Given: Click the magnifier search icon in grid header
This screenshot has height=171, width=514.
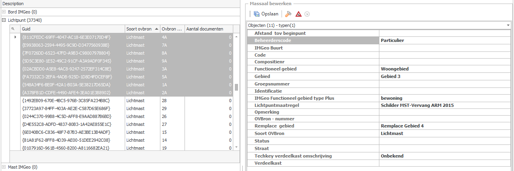Looking at the screenshot, I should (13, 29).
